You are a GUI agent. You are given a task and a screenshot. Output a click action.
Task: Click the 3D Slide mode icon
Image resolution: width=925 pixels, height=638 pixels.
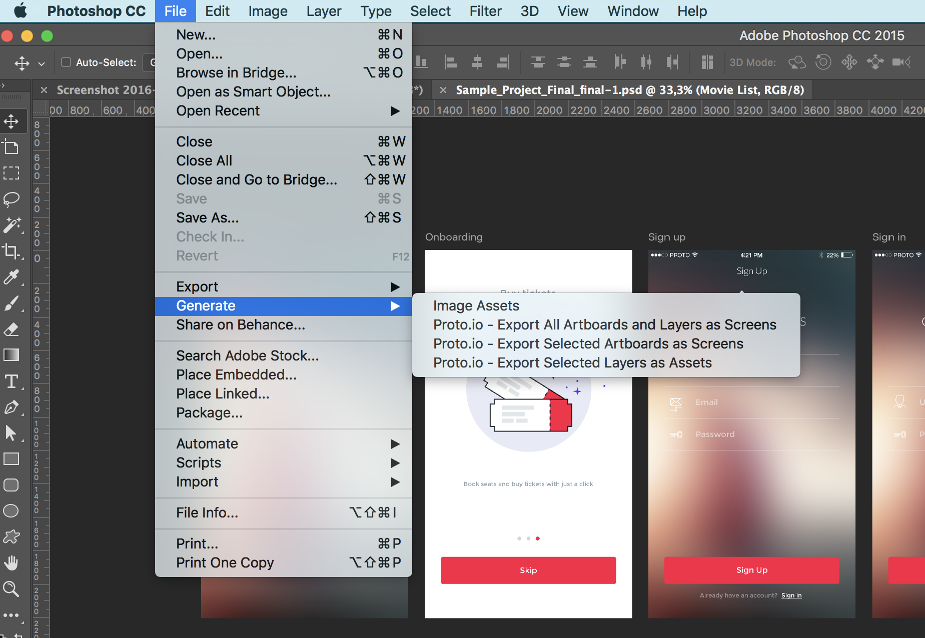pyautogui.click(x=875, y=62)
